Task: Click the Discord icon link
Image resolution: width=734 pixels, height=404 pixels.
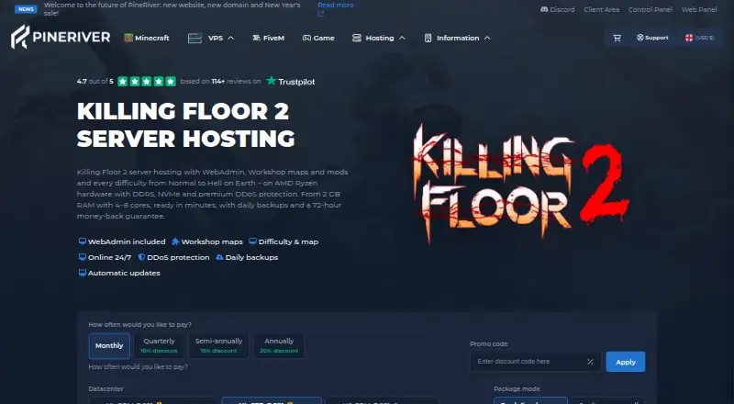Action: pyautogui.click(x=544, y=9)
